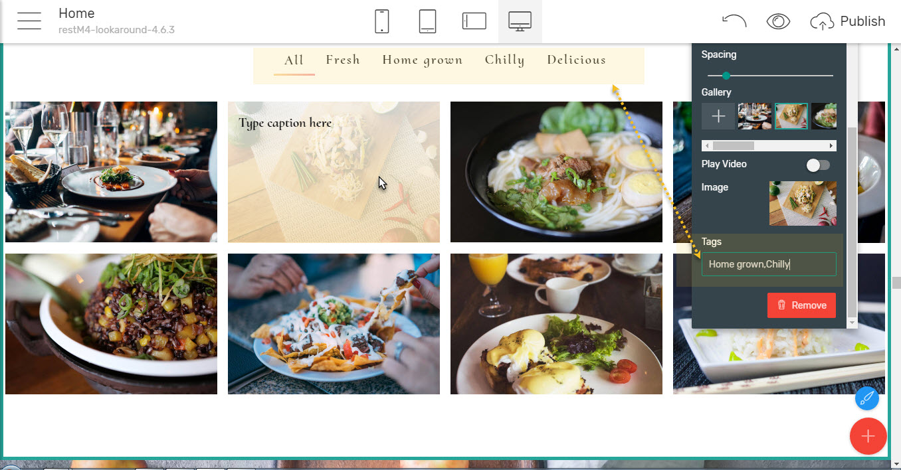Switch to tablet portrait preview
Image resolution: width=901 pixels, height=470 pixels.
tap(427, 21)
